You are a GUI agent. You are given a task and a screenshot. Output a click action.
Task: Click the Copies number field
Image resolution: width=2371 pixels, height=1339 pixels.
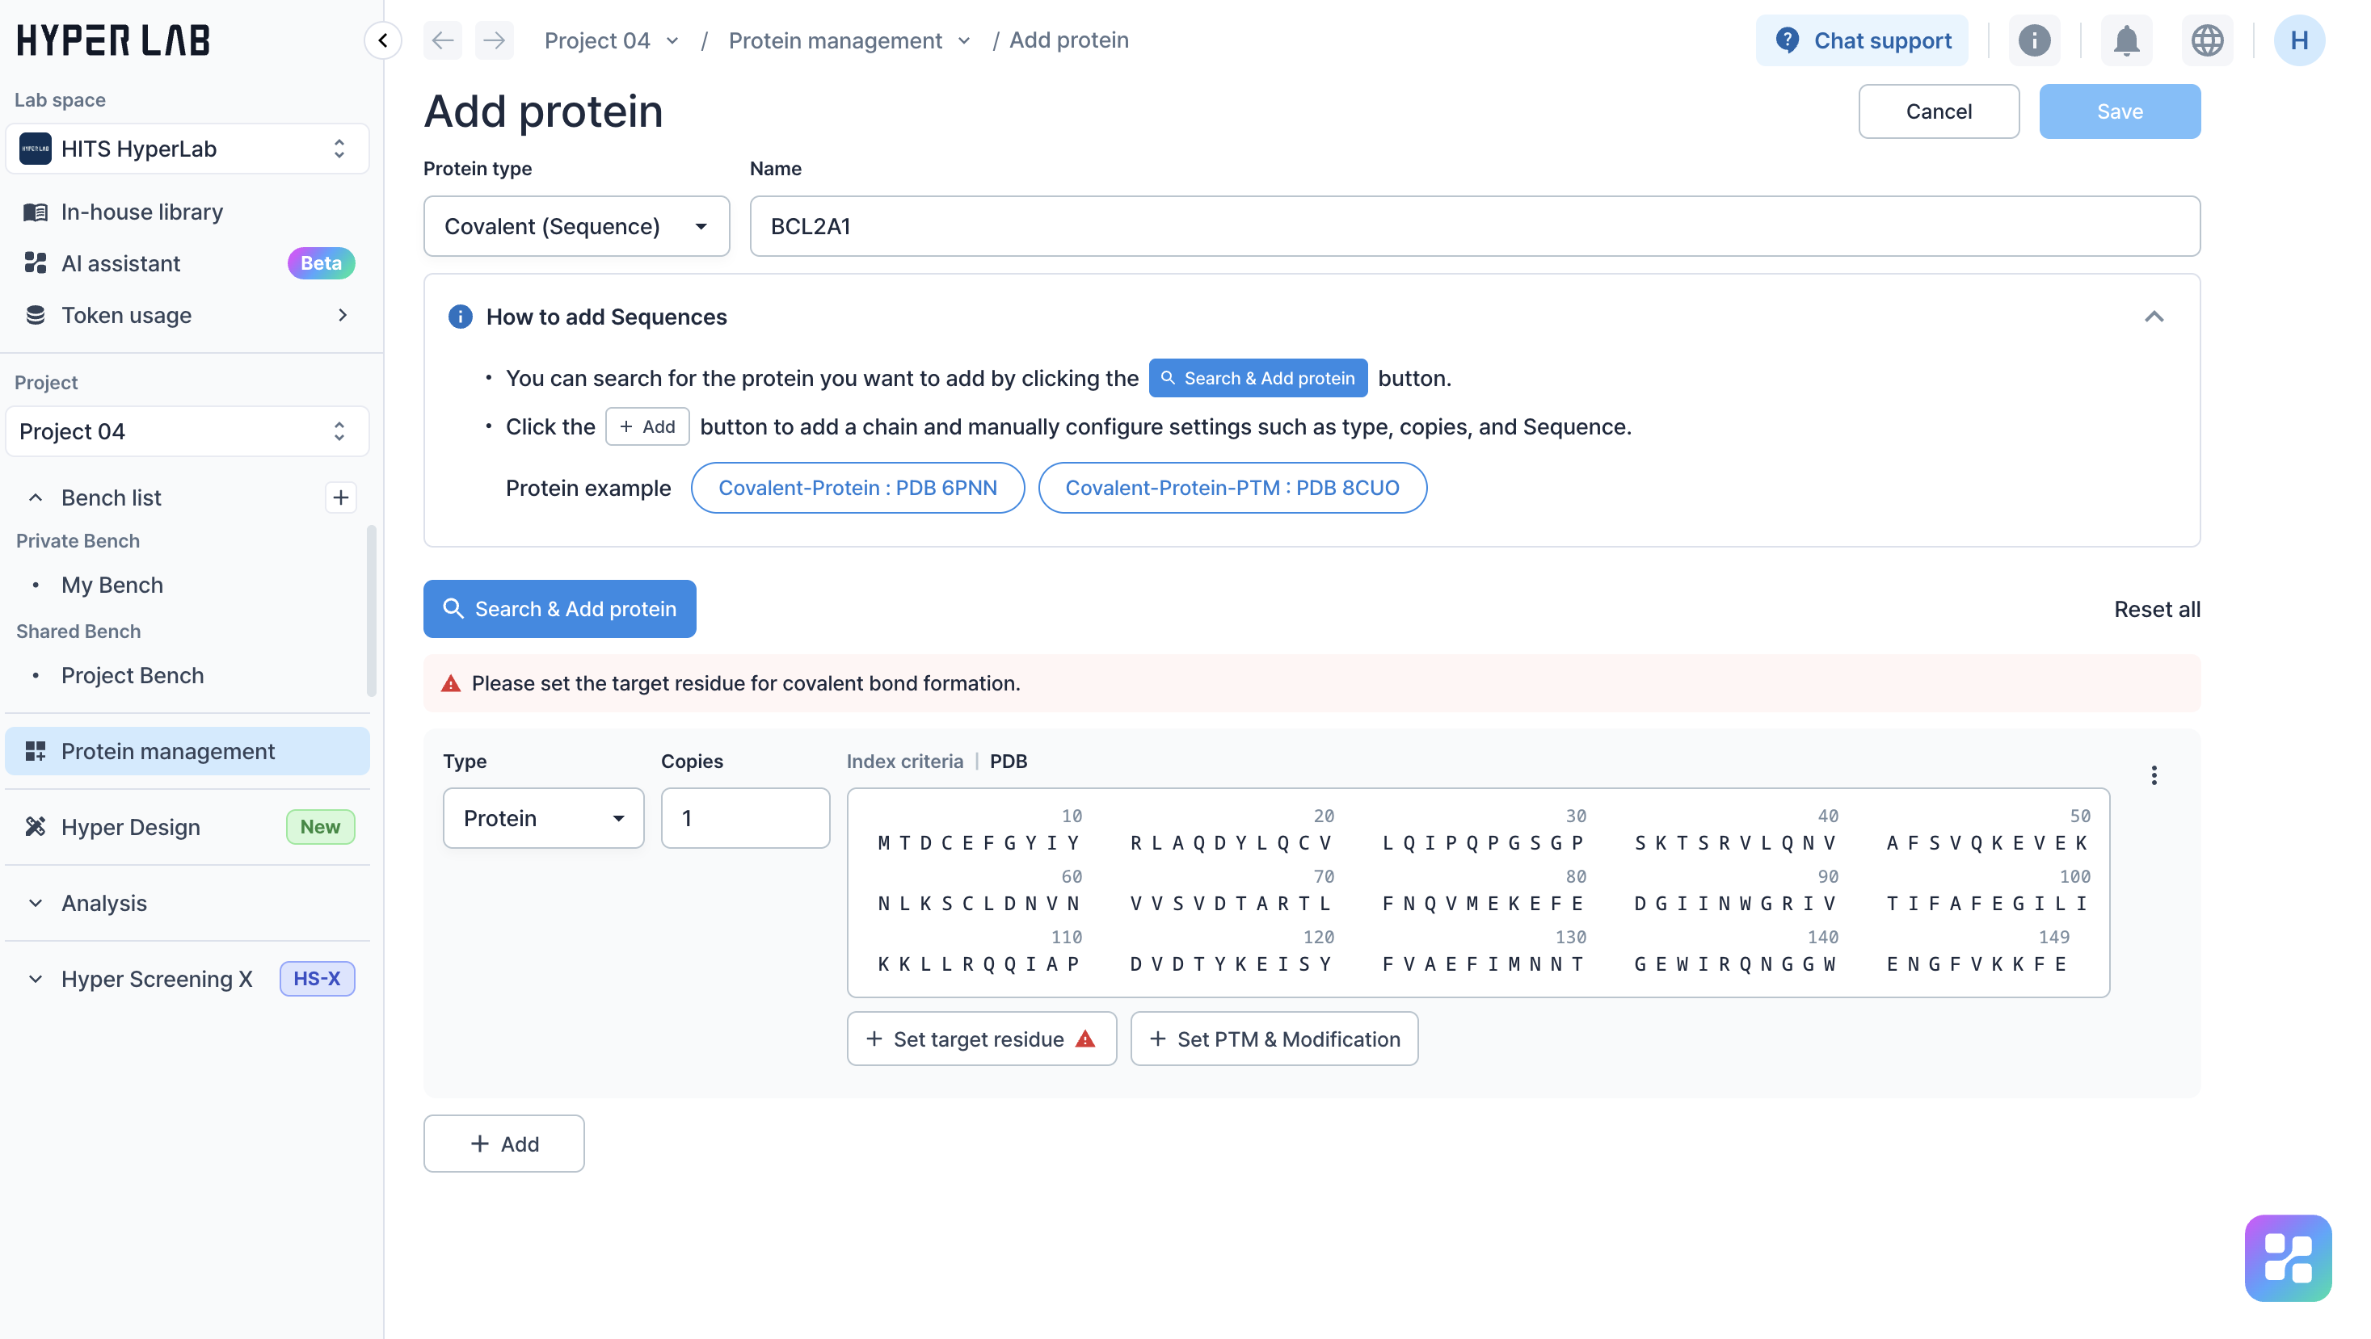[x=744, y=817]
